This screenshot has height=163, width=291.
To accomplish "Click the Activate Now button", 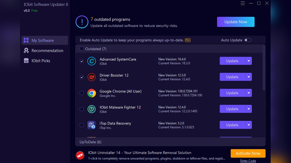I will point(248,153).
